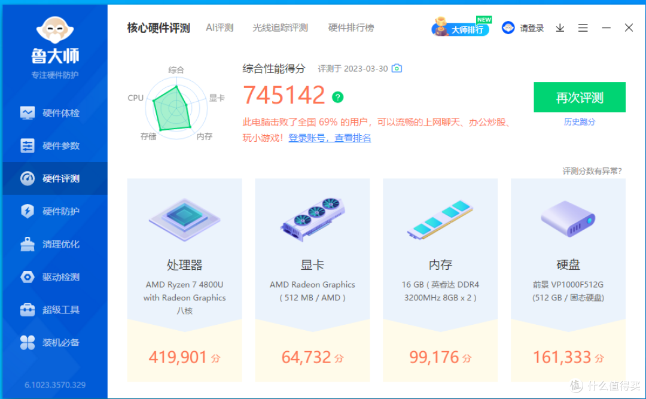
Task: Open the 大师排行 trophy badge
Action: click(461, 27)
